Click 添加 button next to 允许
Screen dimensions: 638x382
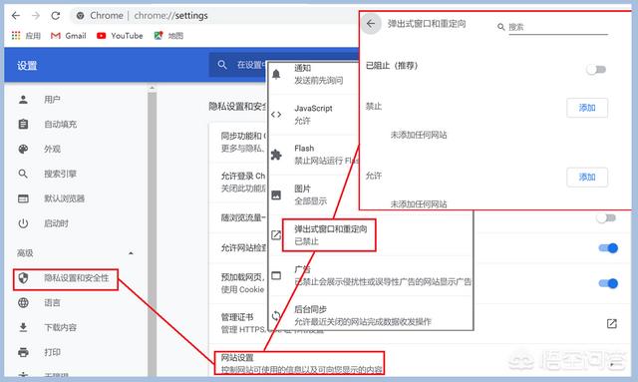[x=587, y=178]
